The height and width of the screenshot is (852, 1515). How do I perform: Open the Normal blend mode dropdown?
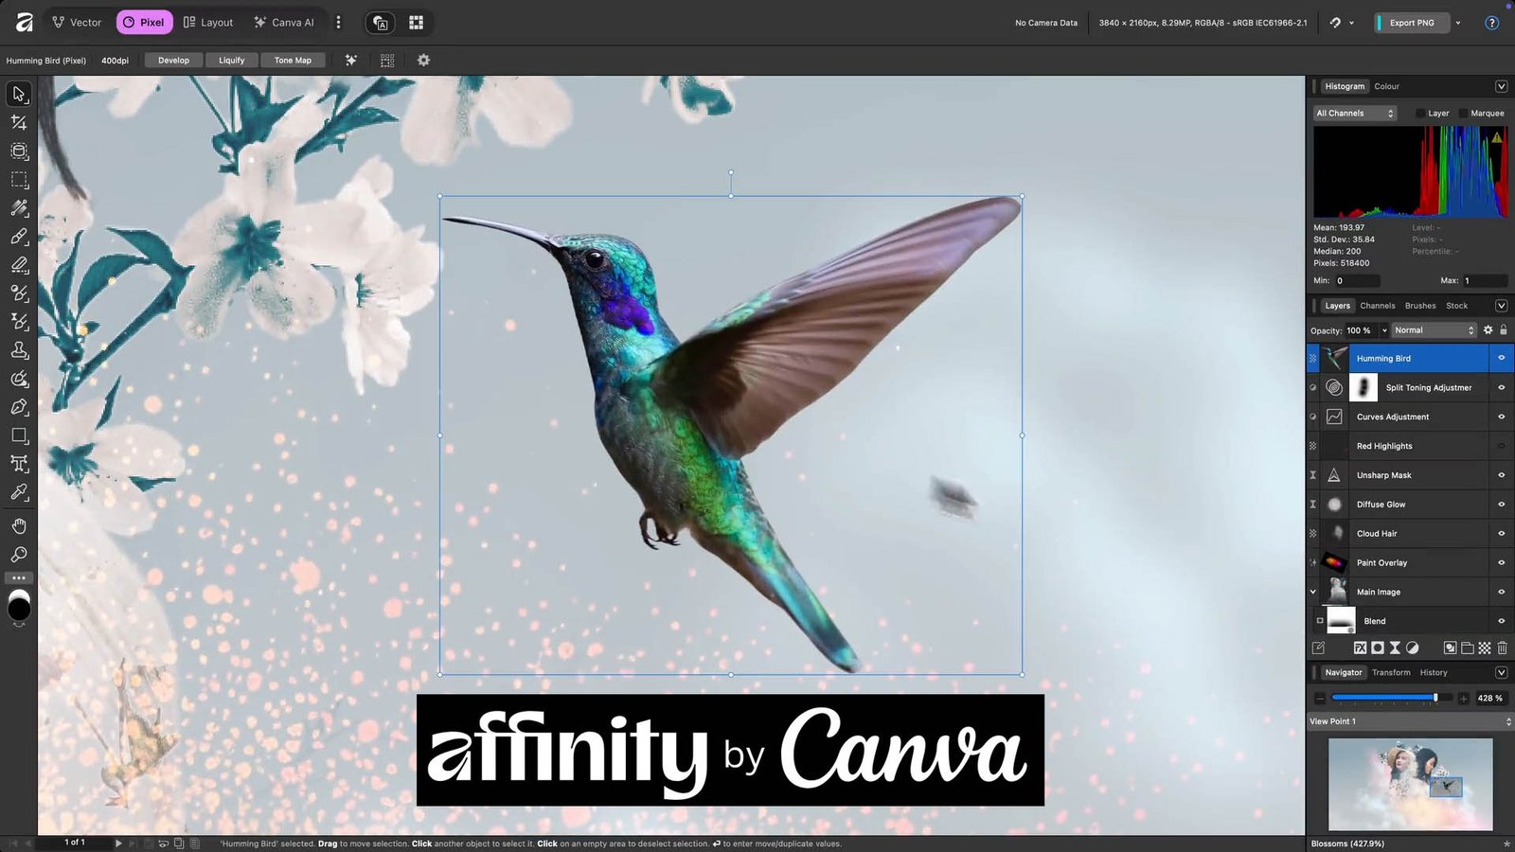point(1435,330)
